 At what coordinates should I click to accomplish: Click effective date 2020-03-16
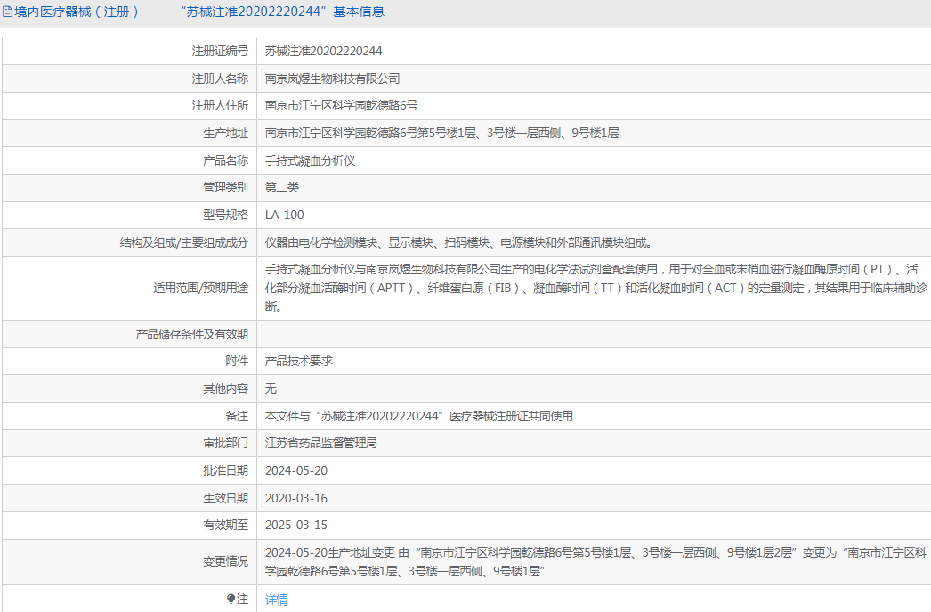coord(296,498)
